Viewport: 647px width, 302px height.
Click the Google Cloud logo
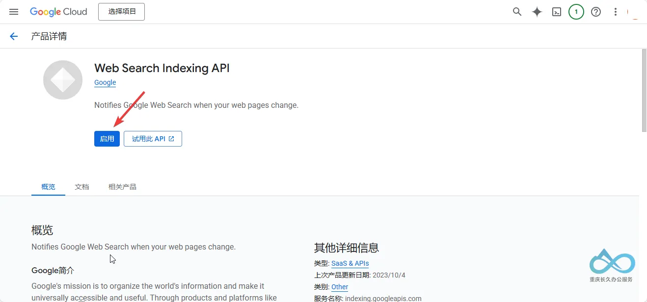point(58,12)
